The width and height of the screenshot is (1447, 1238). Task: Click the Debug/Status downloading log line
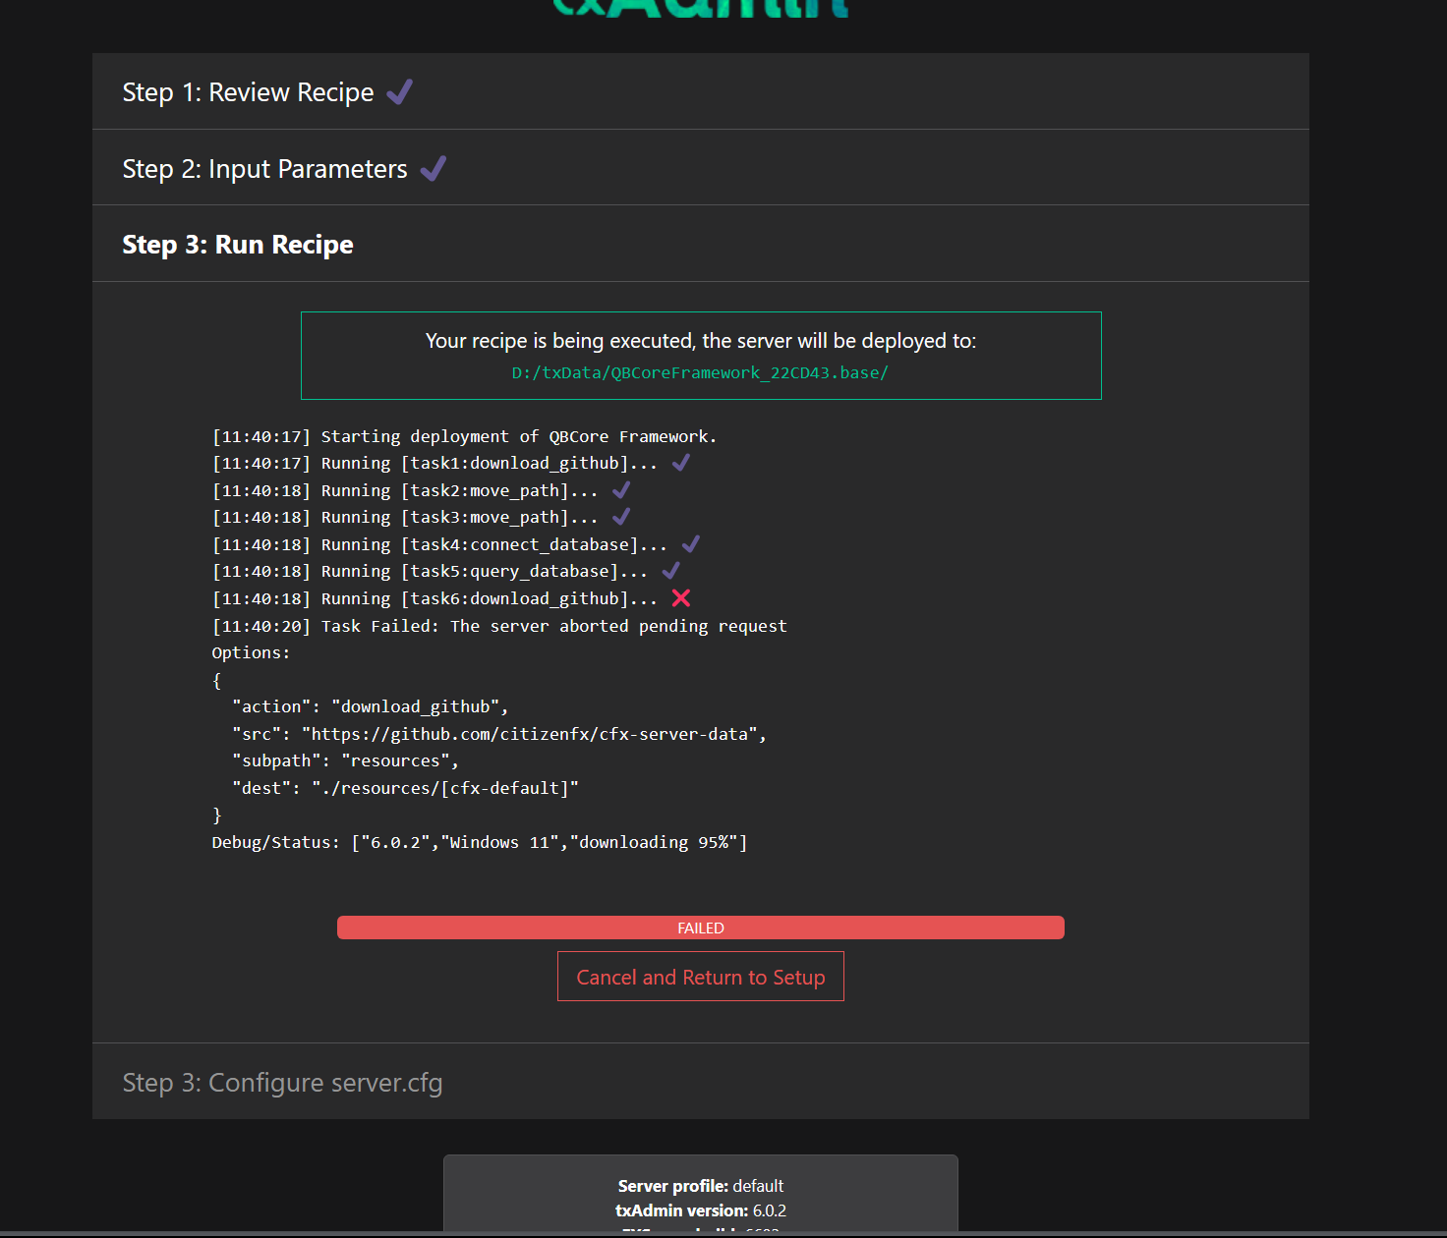point(479,841)
